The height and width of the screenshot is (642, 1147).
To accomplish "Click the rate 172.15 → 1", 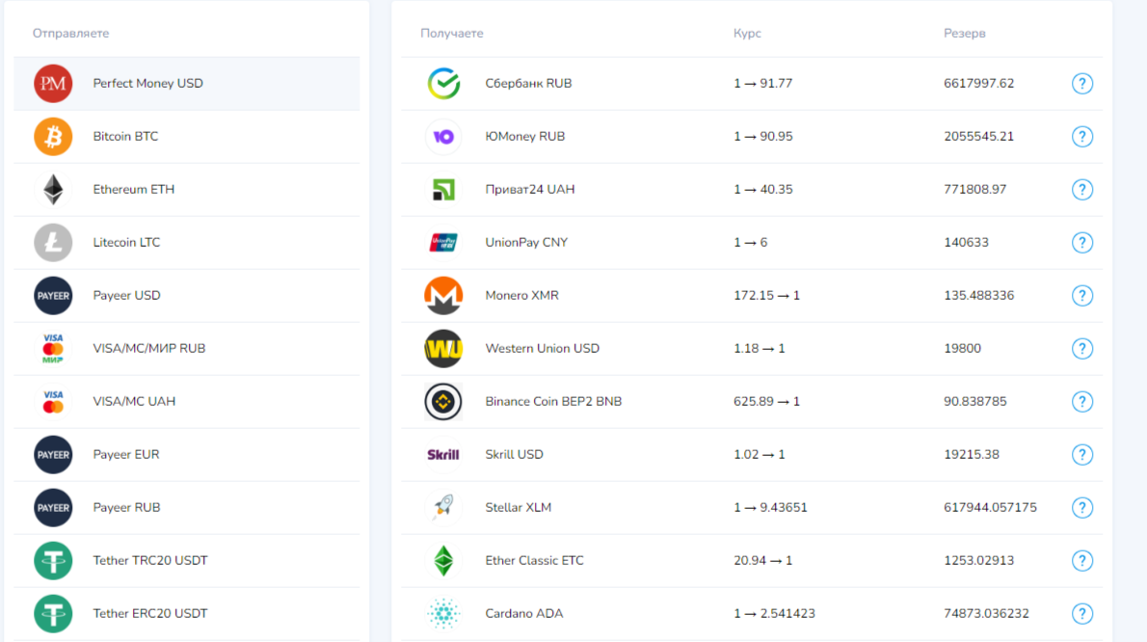I will 766,295.
